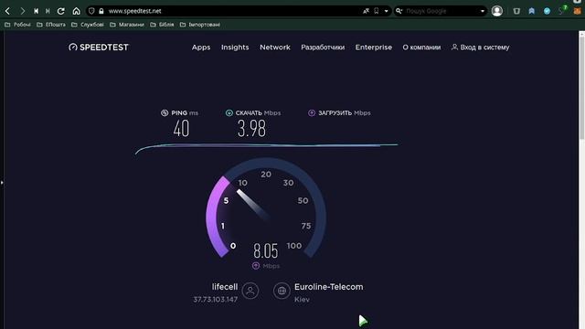Bookmark this page with the bookmark icon
The width and height of the screenshot is (585, 329).
[x=377, y=11]
